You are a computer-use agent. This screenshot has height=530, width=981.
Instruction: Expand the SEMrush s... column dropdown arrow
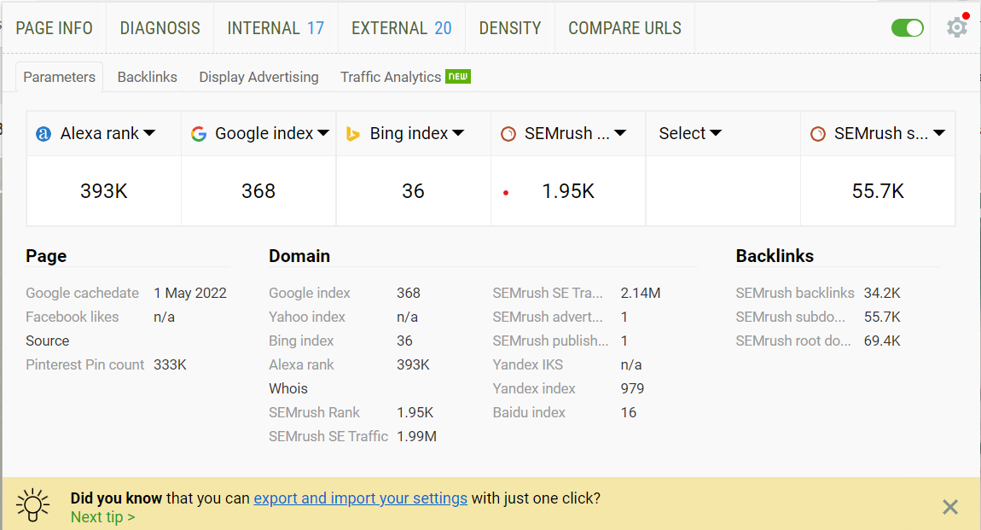pyautogui.click(x=939, y=133)
